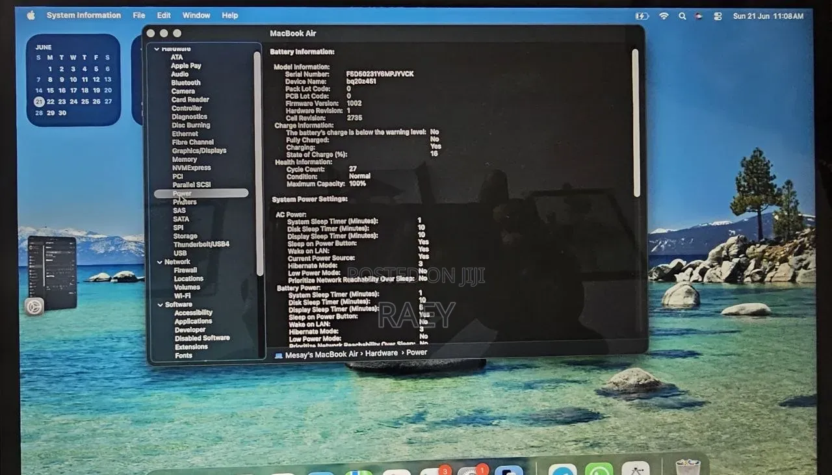Select Apple Pay in the sidebar

186,66
